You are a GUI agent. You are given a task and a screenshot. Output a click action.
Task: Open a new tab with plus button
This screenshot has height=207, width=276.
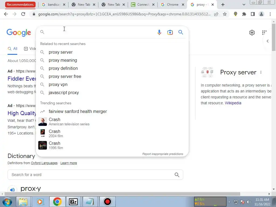[223, 5]
